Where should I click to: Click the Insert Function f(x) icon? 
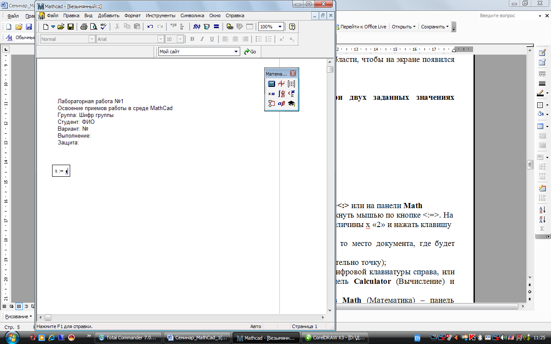[197, 27]
